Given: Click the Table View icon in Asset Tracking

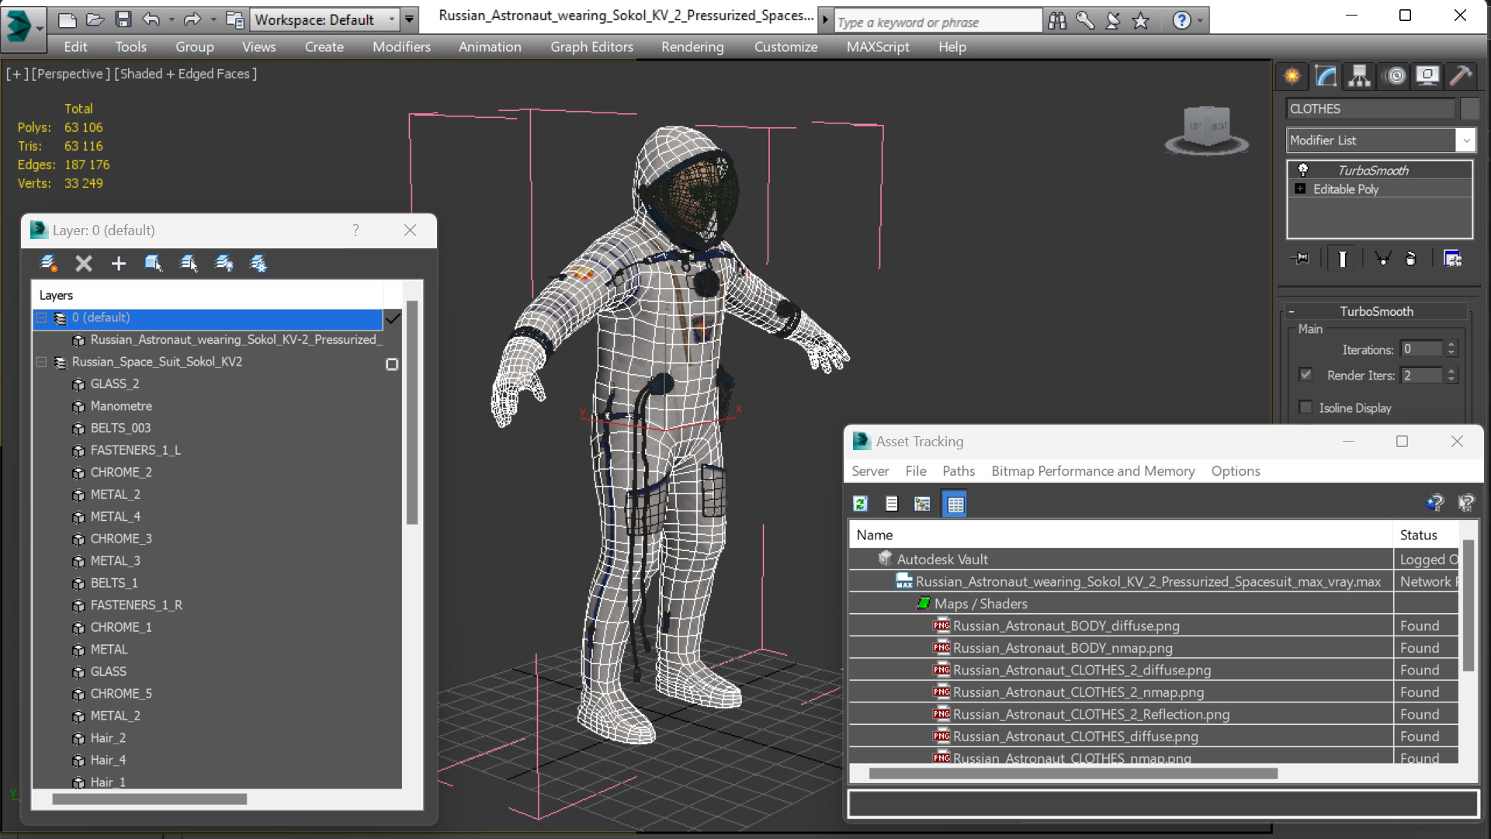Looking at the screenshot, I should coord(955,504).
